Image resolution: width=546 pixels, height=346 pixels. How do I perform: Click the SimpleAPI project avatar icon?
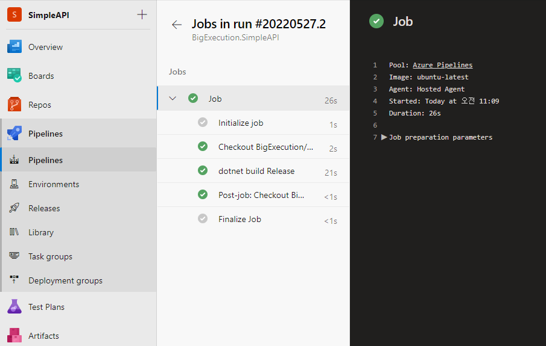[x=14, y=14]
